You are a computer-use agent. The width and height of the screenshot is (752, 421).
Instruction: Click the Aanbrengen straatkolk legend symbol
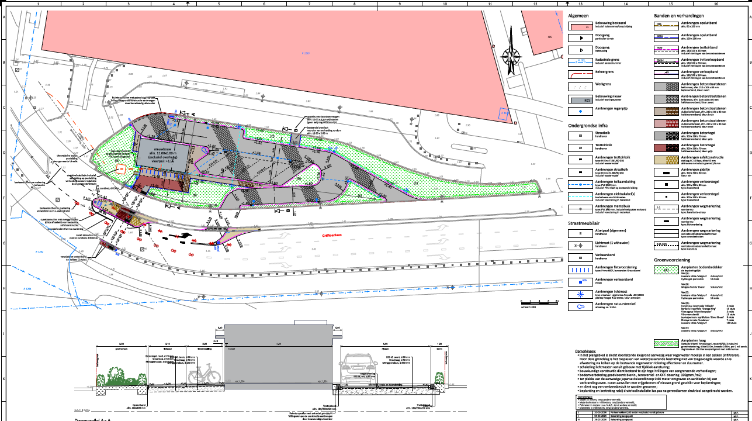pos(581,171)
